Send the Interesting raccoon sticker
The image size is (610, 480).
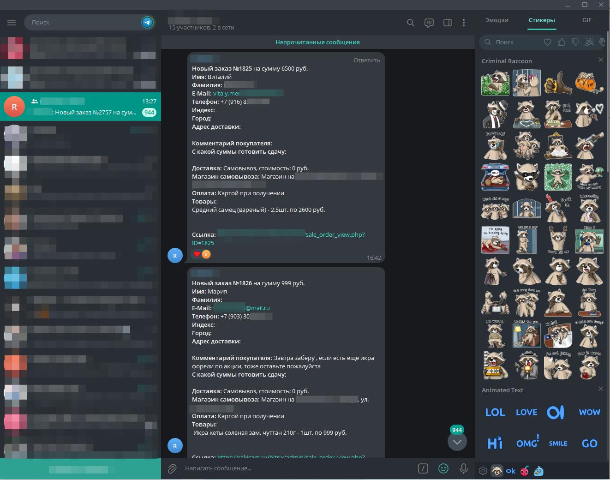589,208
